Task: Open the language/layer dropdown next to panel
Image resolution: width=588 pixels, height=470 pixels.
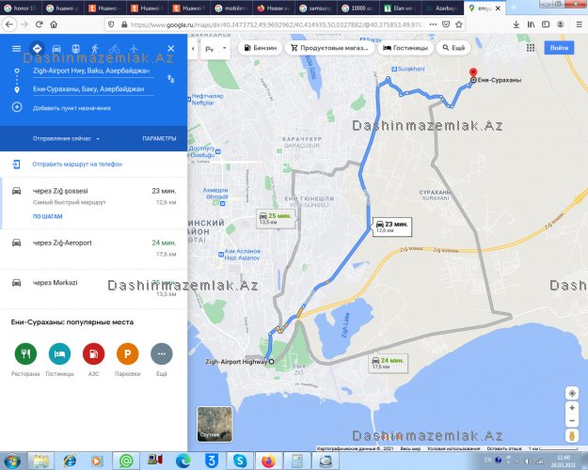Action: click(215, 49)
